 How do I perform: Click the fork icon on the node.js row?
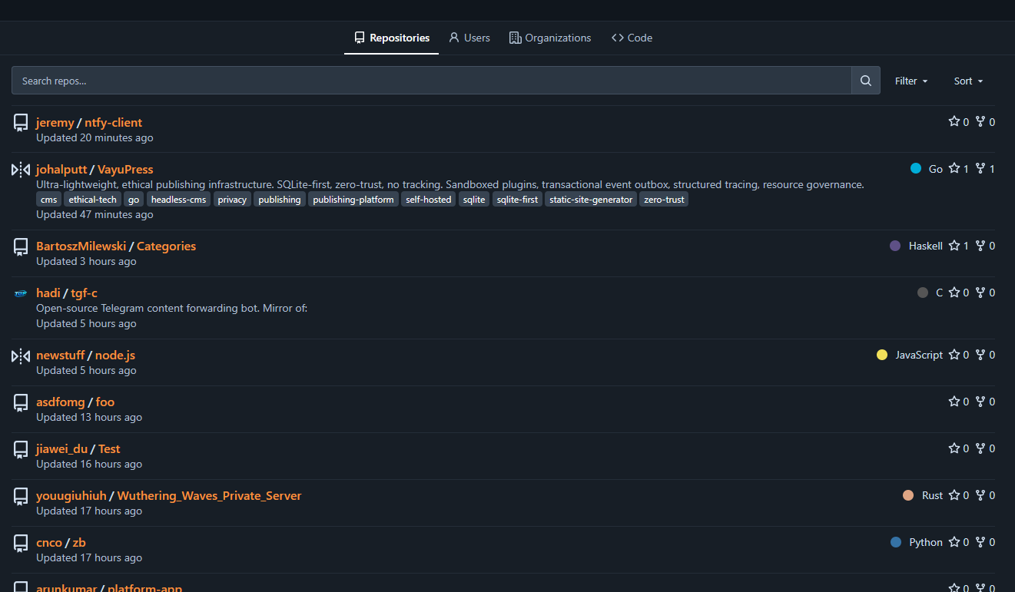click(x=980, y=355)
